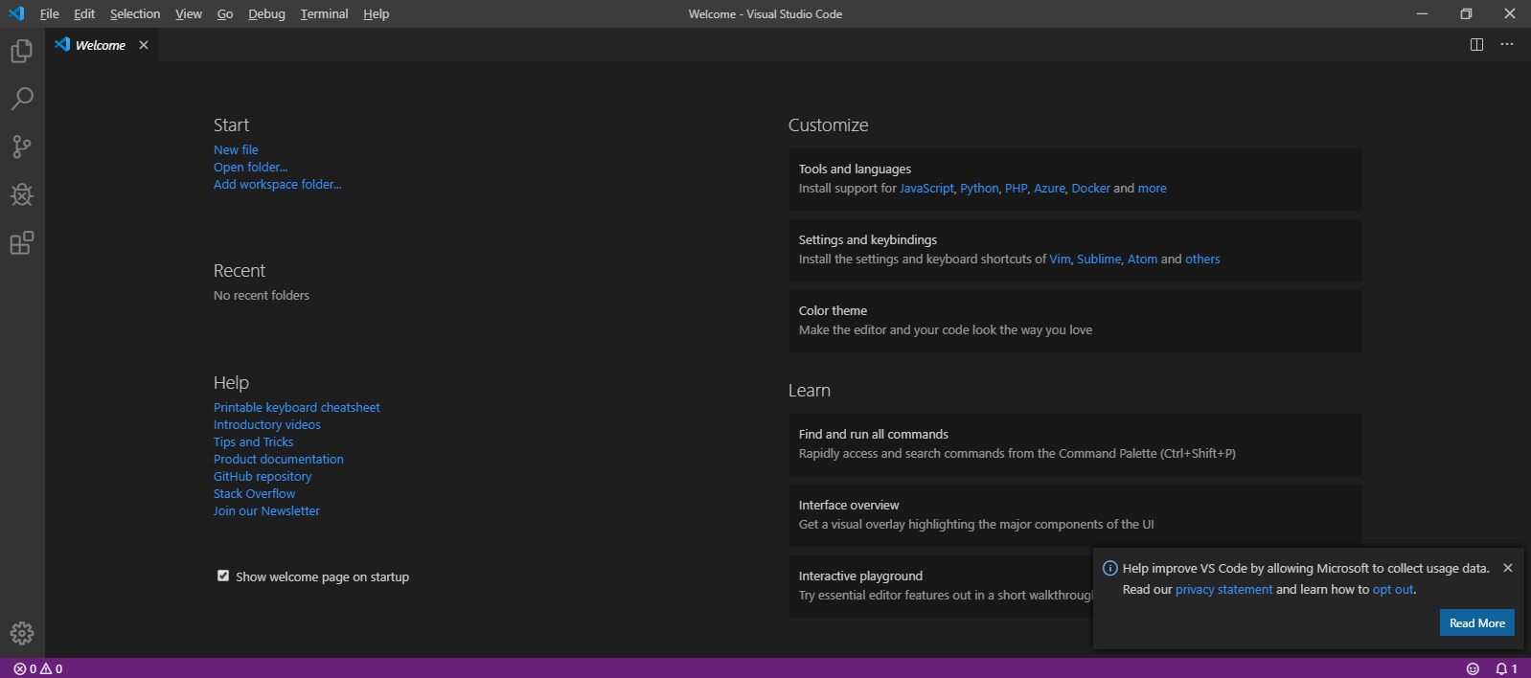The image size is (1531, 678).
Task: Open Stack Overflow link
Action: pos(254,493)
